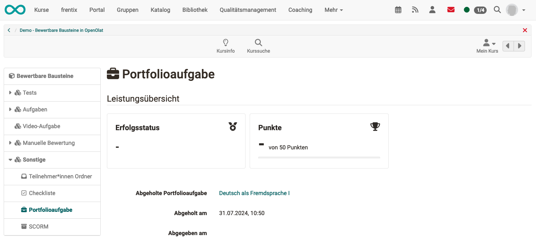Select the Kursinfo lamp icon
Viewport: 536px width, 251px height.
(x=226, y=42)
